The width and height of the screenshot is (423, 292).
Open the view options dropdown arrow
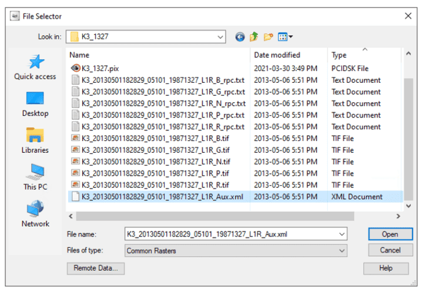[291, 36]
